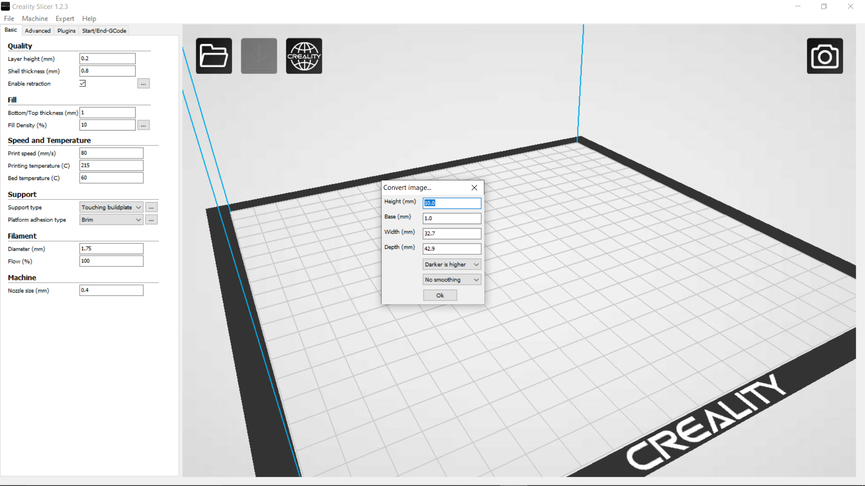
Task: Switch to Plugins tab
Action: click(x=66, y=30)
